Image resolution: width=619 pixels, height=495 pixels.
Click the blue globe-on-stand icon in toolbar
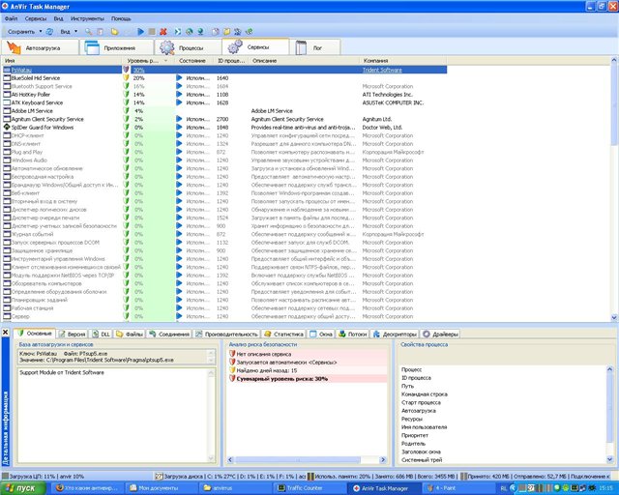[200, 32]
